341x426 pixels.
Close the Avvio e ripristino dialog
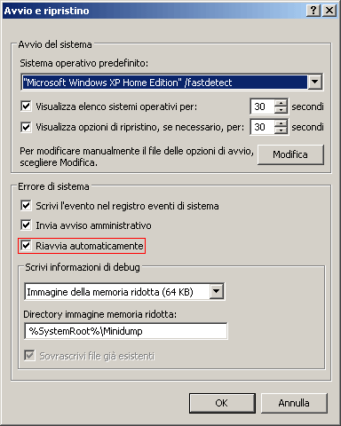pyautogui.click(x=329, y=11)
